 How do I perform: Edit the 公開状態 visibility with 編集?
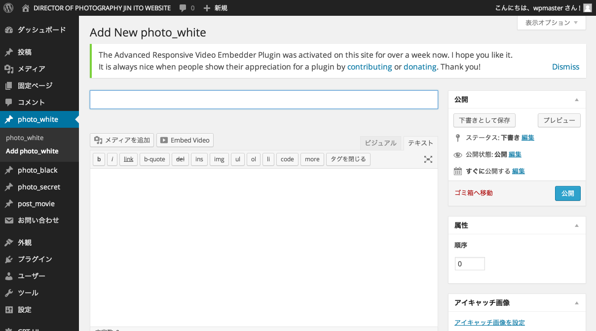515,154
